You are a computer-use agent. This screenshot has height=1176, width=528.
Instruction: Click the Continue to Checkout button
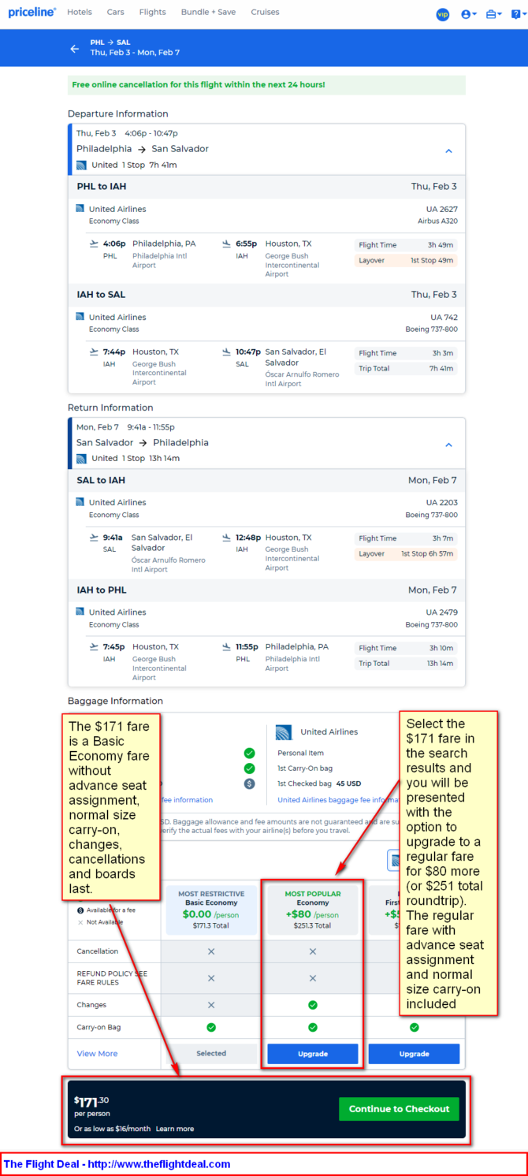[399, 1109]
